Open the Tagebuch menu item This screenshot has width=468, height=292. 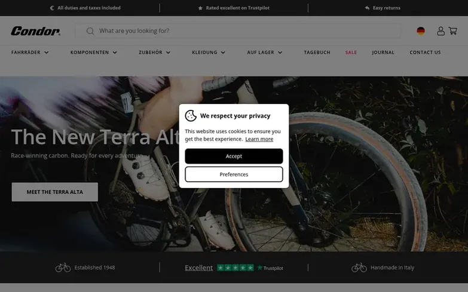317,53
